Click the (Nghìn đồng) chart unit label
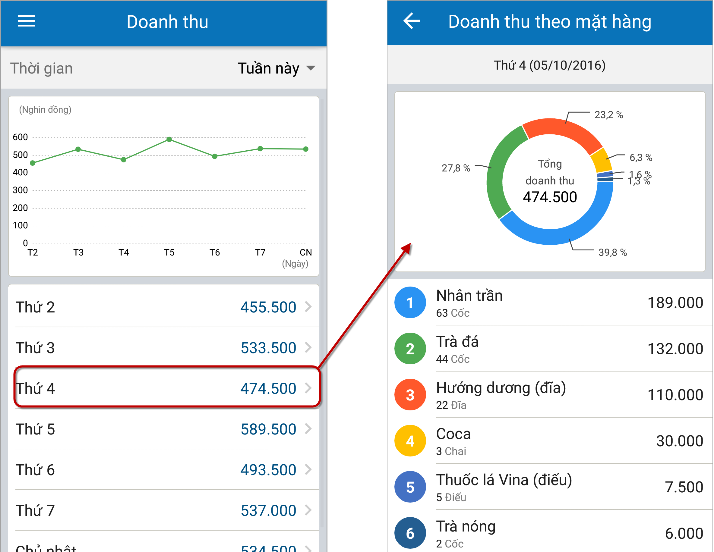This screenshot has height=552, width=714. [45, 109]
